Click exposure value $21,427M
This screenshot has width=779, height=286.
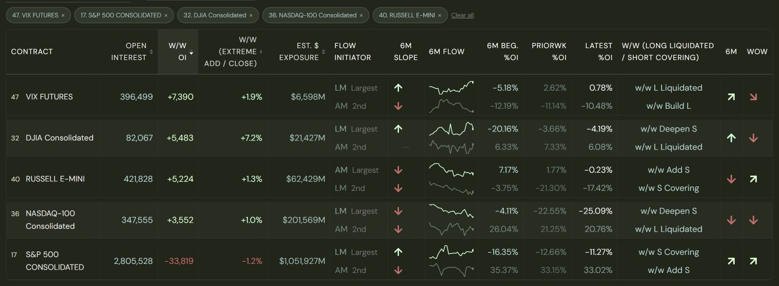(x=306, y=138)
